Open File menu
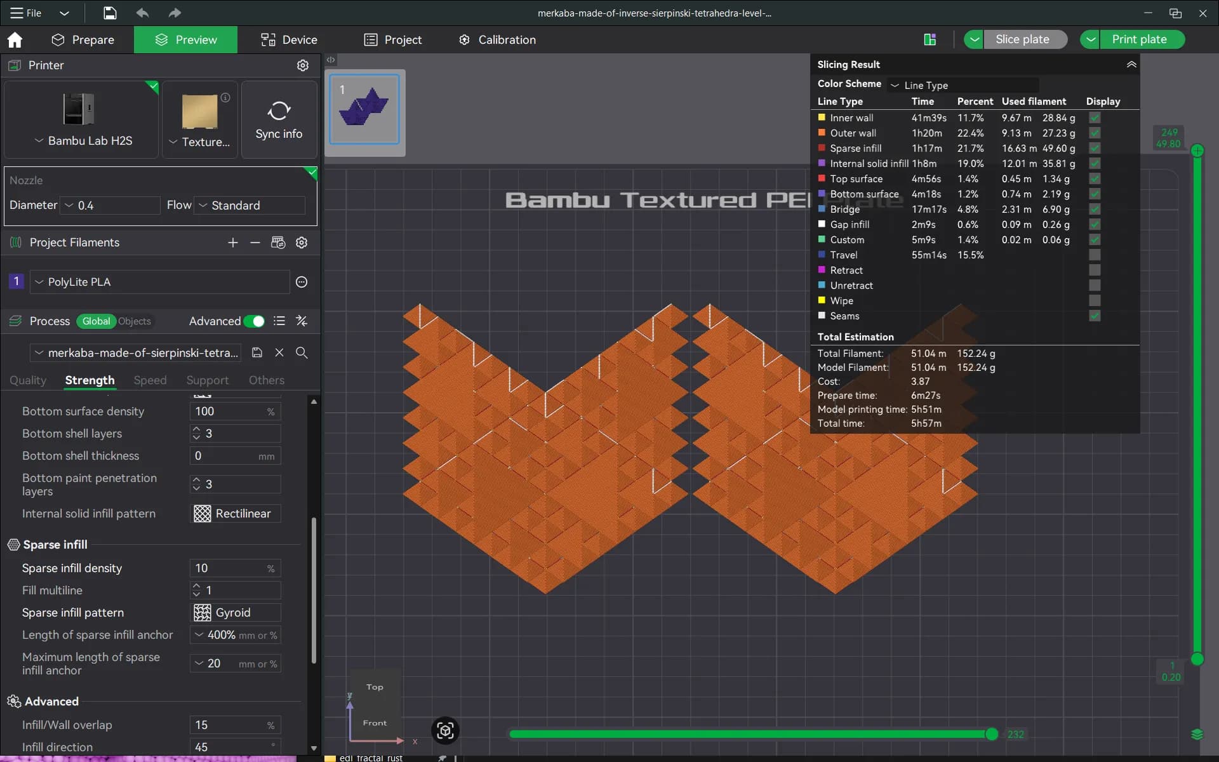Viewport: 1219px width, 762px height. [x=27, y=13]
